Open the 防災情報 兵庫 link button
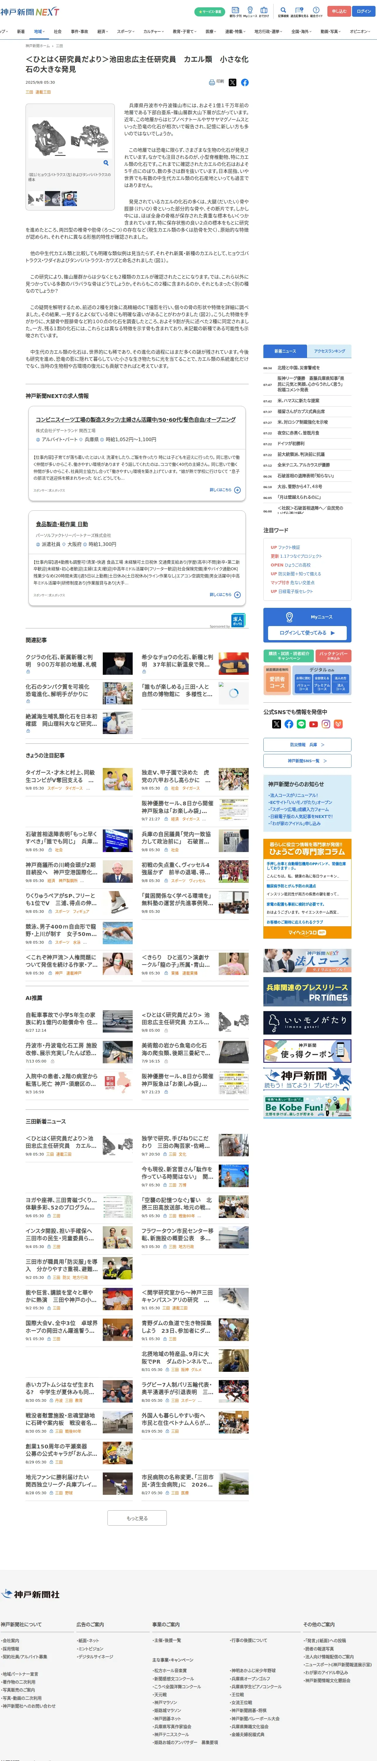 [x=307, y=744]
